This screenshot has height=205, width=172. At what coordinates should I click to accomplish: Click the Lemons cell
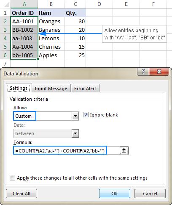coord(51,38)
